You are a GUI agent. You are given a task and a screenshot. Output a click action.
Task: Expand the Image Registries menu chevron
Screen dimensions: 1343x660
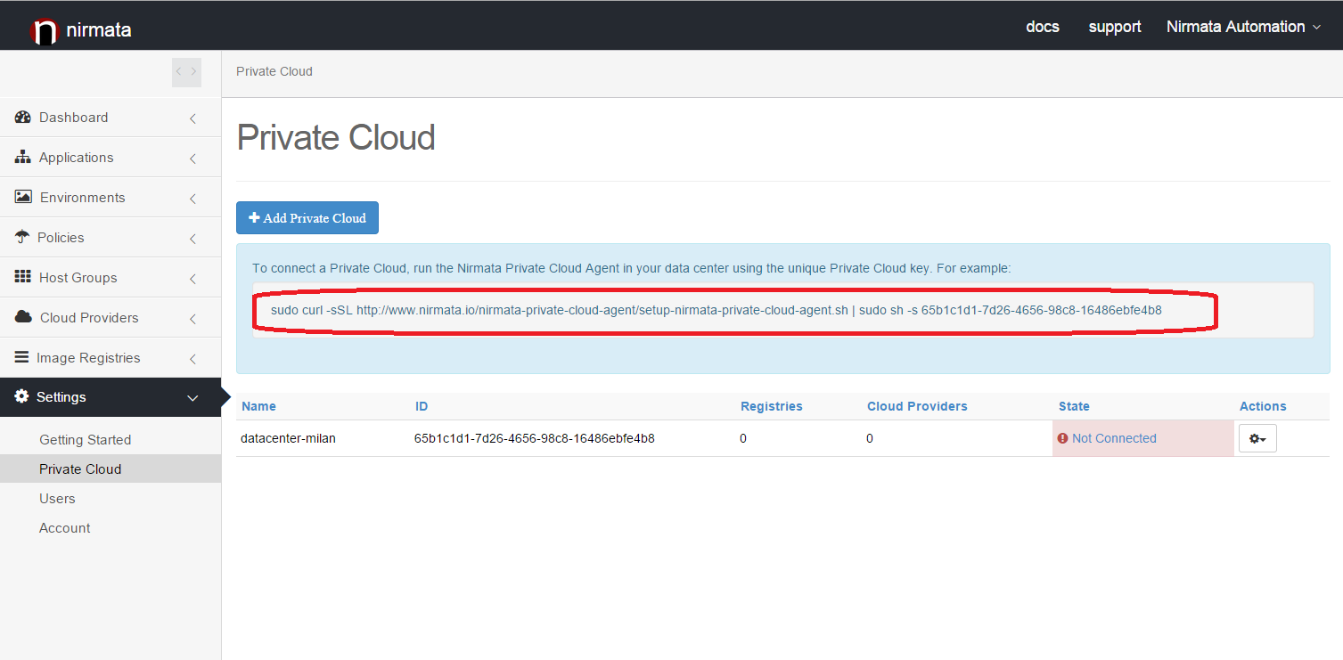coord(192,359)
